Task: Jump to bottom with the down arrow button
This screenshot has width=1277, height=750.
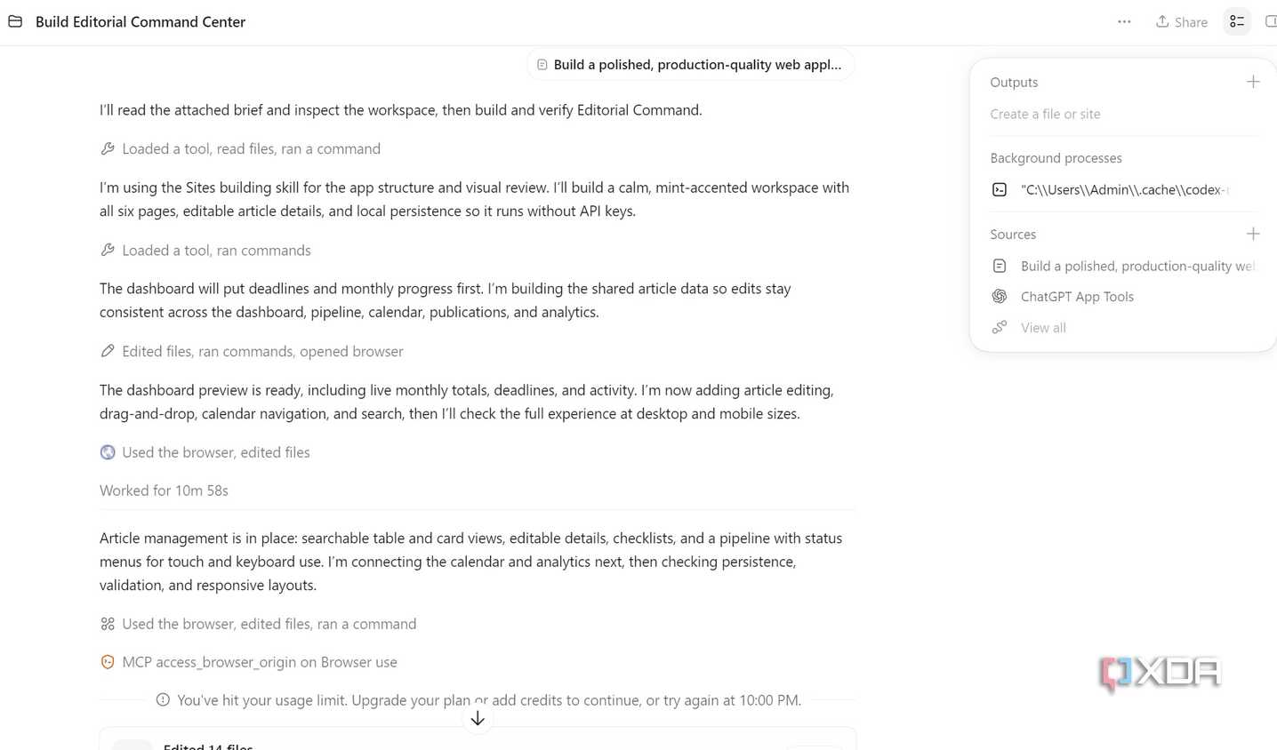Action: pos(478,718)
